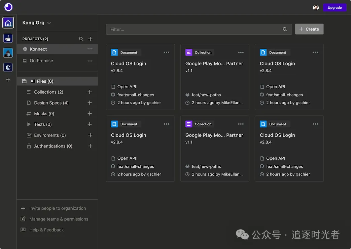Open the coffee cup organization icon

[8, 38]
